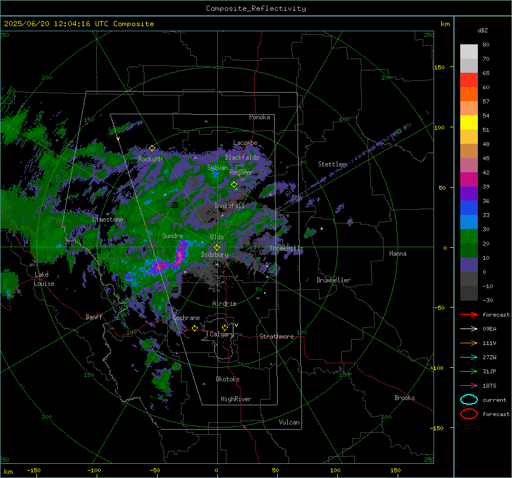The height and width of the screenshot is (478, 512).
Task: Click the Stettler town label
Action: coord(332,164)
